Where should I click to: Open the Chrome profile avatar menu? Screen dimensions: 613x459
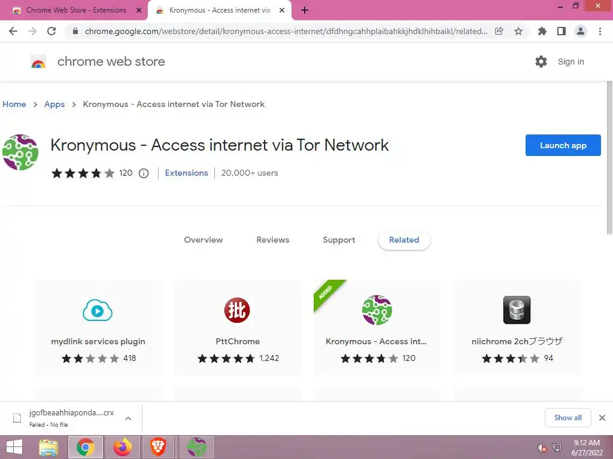pos(581,31)
